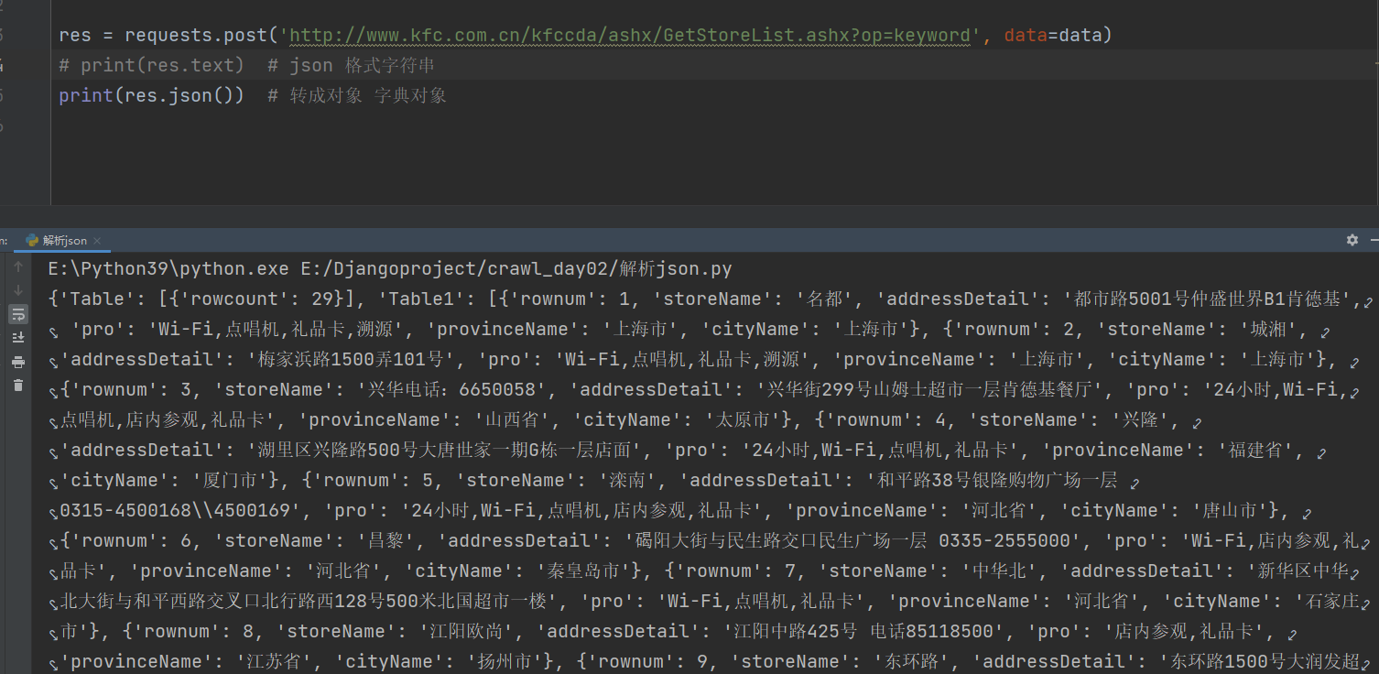This screenshot has width=1379, height=674.
Task: Close the 解析json run tab
Action: (x=97, y=241)
